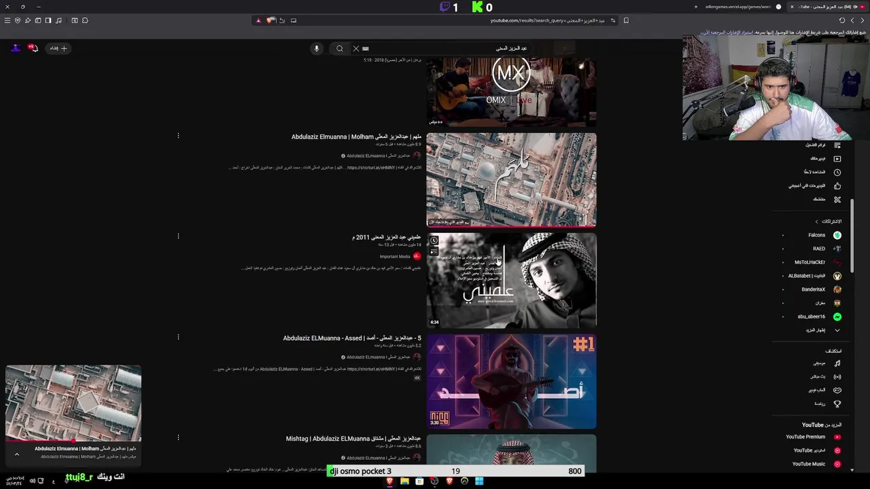Screen dimensions: 870x489
Task: Open the Live explore sidebar item
Action: click(x=825, y=376)
